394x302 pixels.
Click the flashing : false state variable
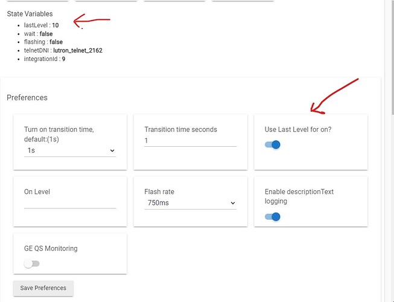43,42
